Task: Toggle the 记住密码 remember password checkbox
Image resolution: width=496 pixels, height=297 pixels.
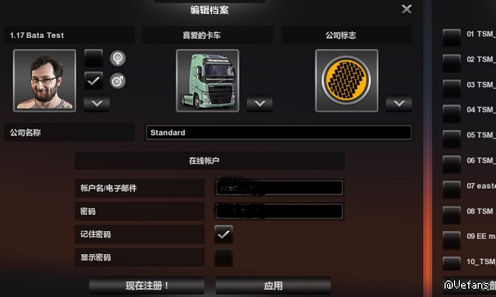Action: coord(224,234)
